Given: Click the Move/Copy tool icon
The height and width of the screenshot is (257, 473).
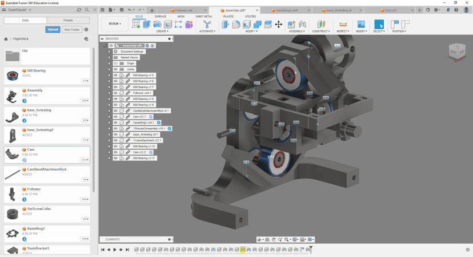Looking at the screenshot, I should pos(278,25).
